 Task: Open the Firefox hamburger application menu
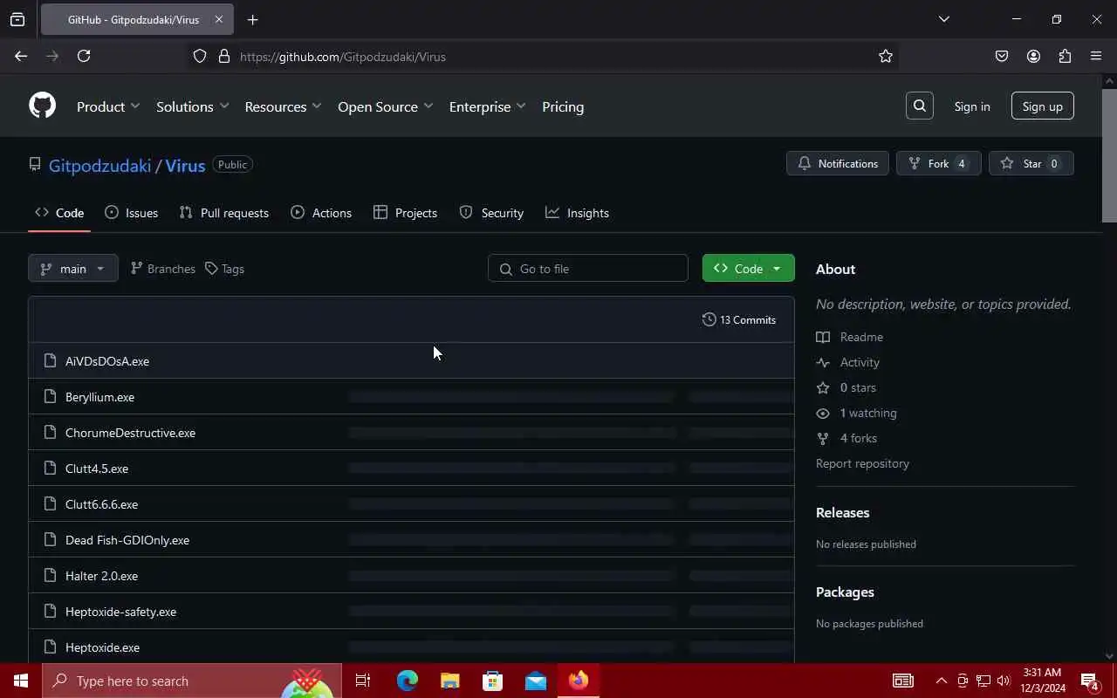click(1096, 56)
